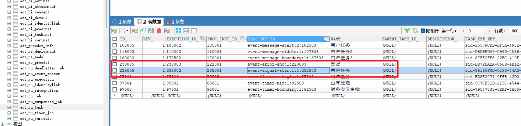This screenshot has width=521, height=126.
Task: Insert a new row using the add-row icon
Action: [135, 31]
